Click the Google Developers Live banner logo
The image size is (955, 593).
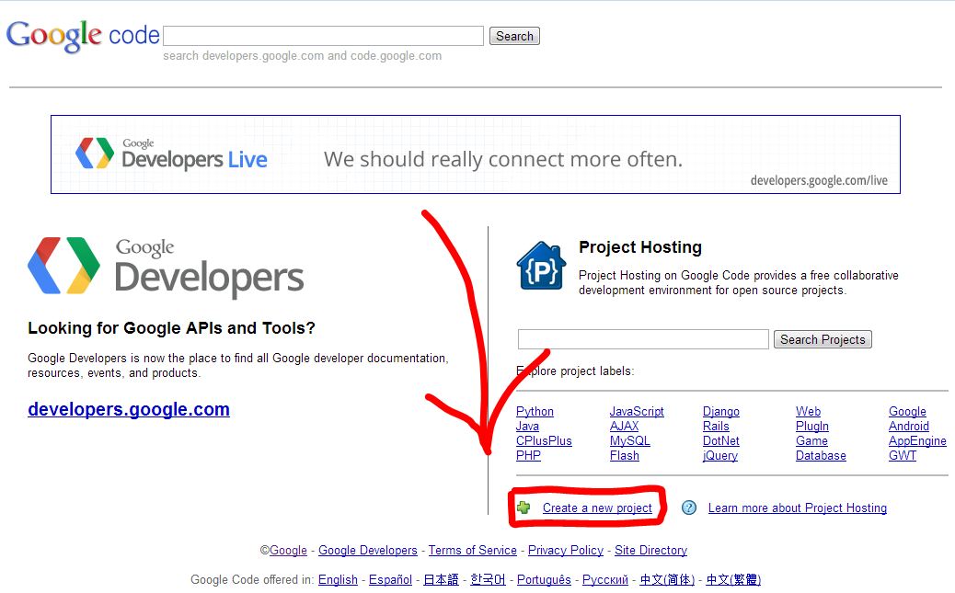[171, 154]
